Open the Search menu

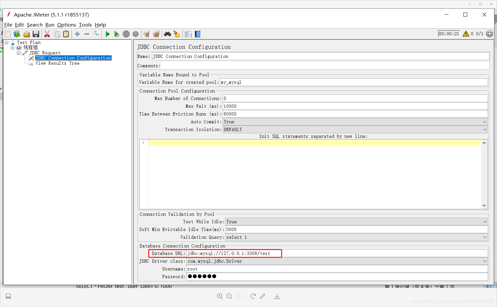[35, 25]
